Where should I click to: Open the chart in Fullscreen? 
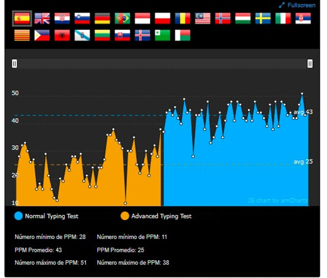(297, 5)
